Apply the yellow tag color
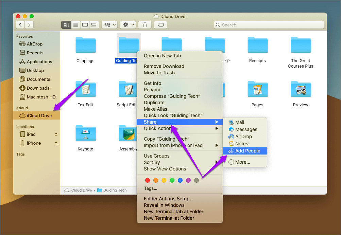 click(x=164, y=180)
